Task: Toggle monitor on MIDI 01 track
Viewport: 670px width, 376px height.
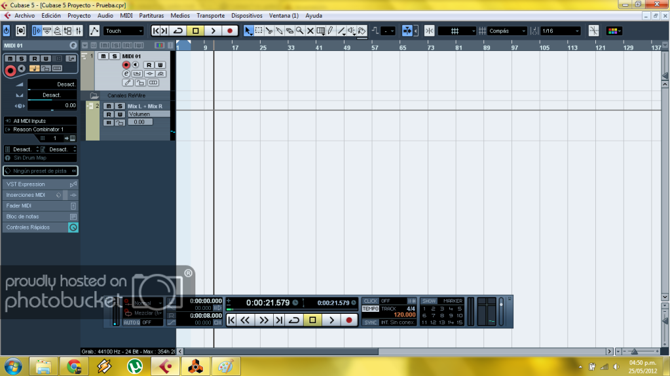Action: point(136,65)
